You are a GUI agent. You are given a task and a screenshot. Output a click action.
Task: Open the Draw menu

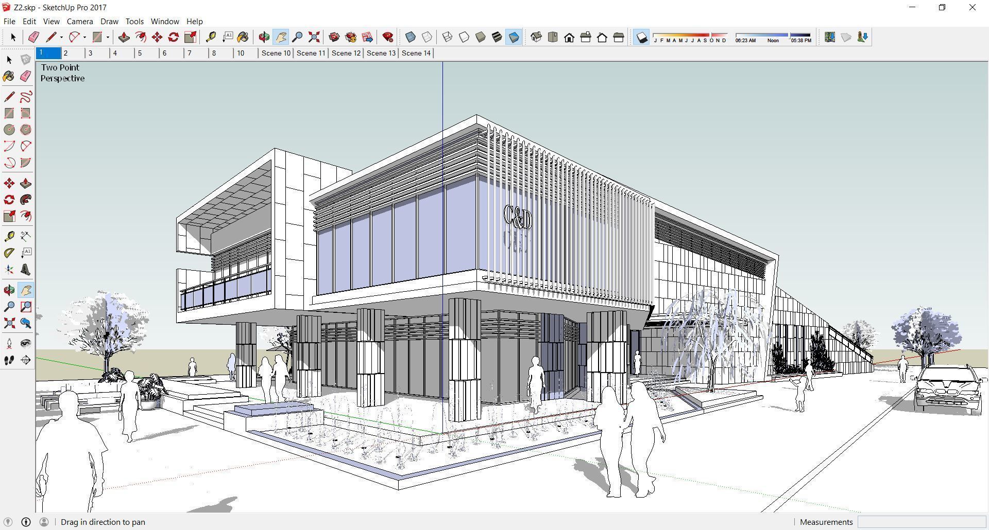pos(109,21)
